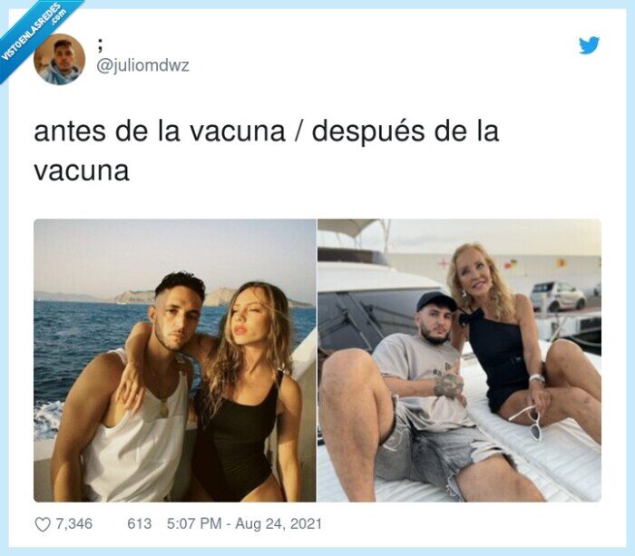The image size is (635, 556).
Task: Open the @juliomdwz handle link
Action: (x=142, y=65)
